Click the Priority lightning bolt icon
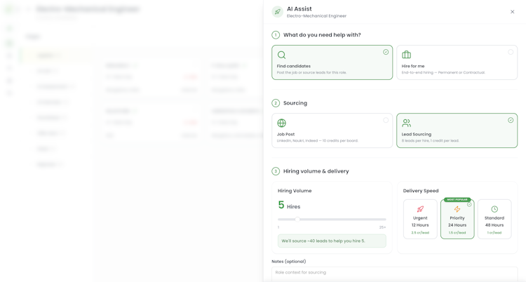The image size is (526, 282). (x=457, y=209)
